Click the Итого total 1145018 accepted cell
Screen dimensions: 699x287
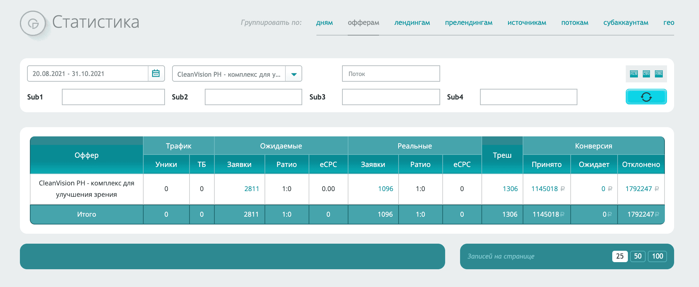pos(546,214)
